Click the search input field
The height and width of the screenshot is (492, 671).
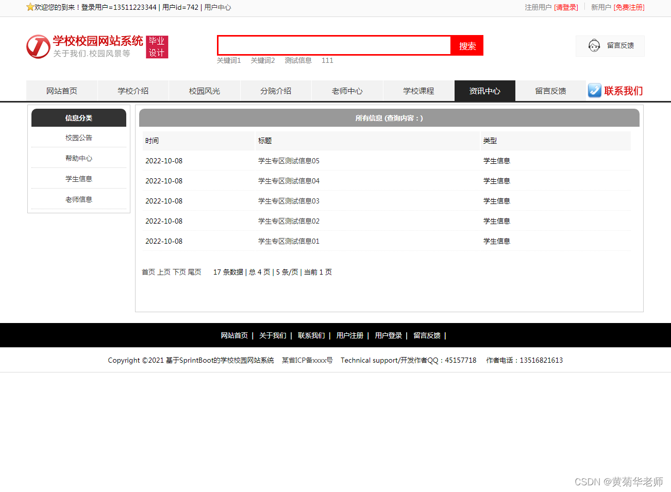334,45
